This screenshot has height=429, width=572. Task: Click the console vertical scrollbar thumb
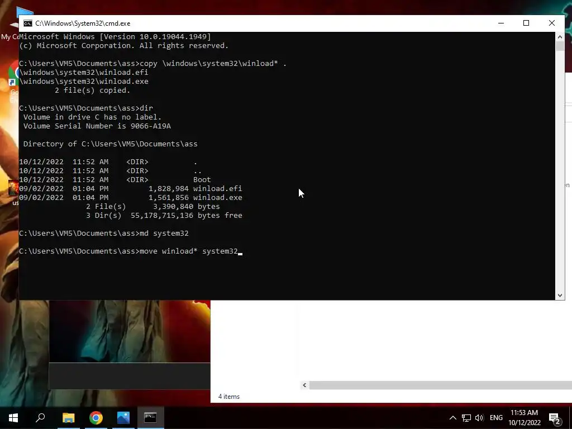[x=560, y=46]
